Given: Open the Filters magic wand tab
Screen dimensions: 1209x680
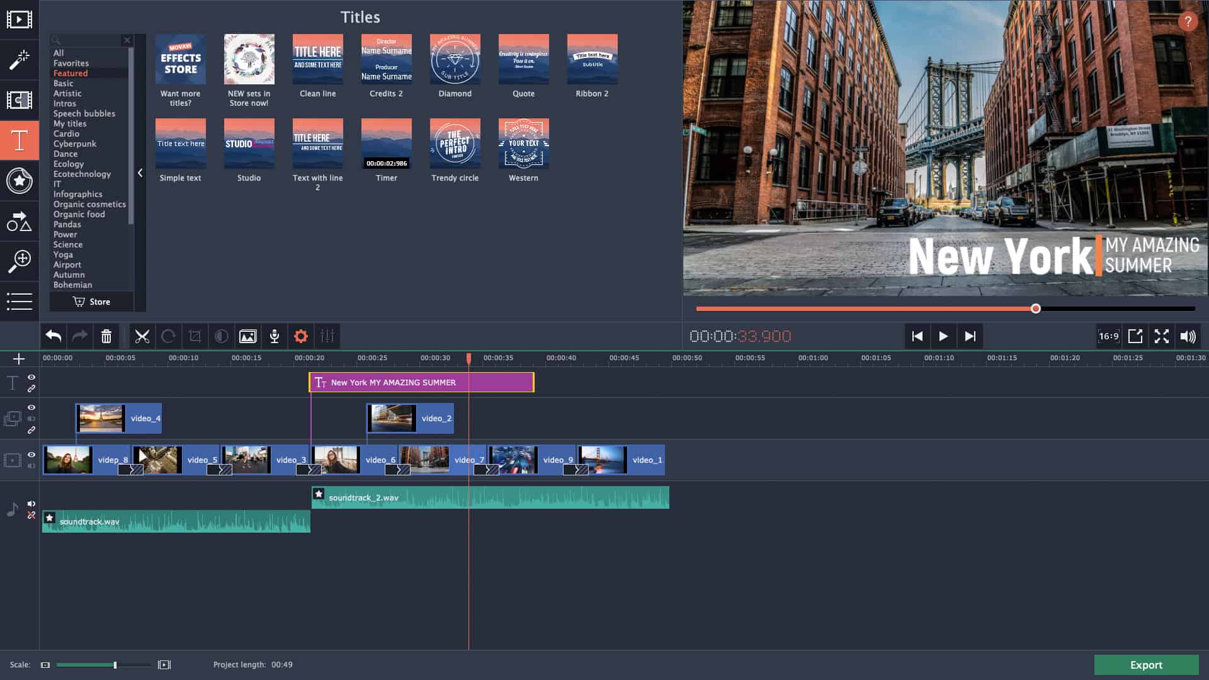Looking at the screenshot, I should pyautogui.click(x=19, y=60).
